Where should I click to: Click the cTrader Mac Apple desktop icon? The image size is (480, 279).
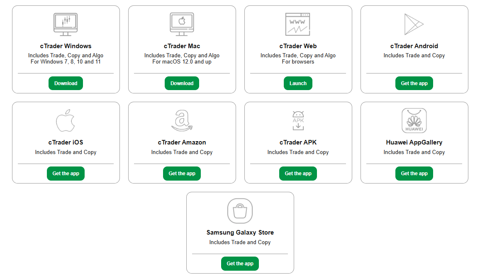182,24
